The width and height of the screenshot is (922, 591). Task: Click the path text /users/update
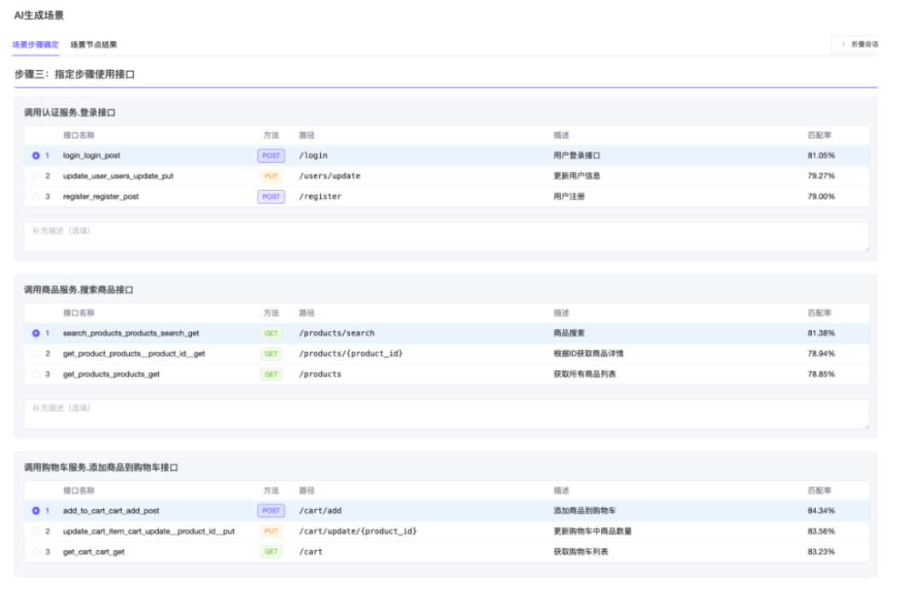tap(330, 177)
